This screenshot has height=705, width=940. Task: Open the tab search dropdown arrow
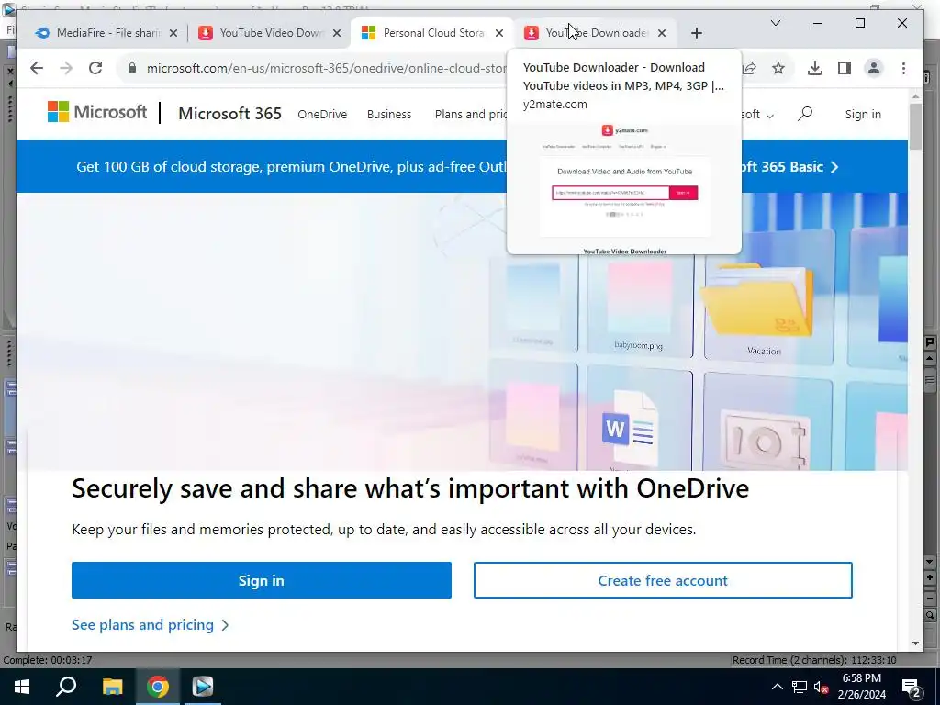(x=775, y=23)
